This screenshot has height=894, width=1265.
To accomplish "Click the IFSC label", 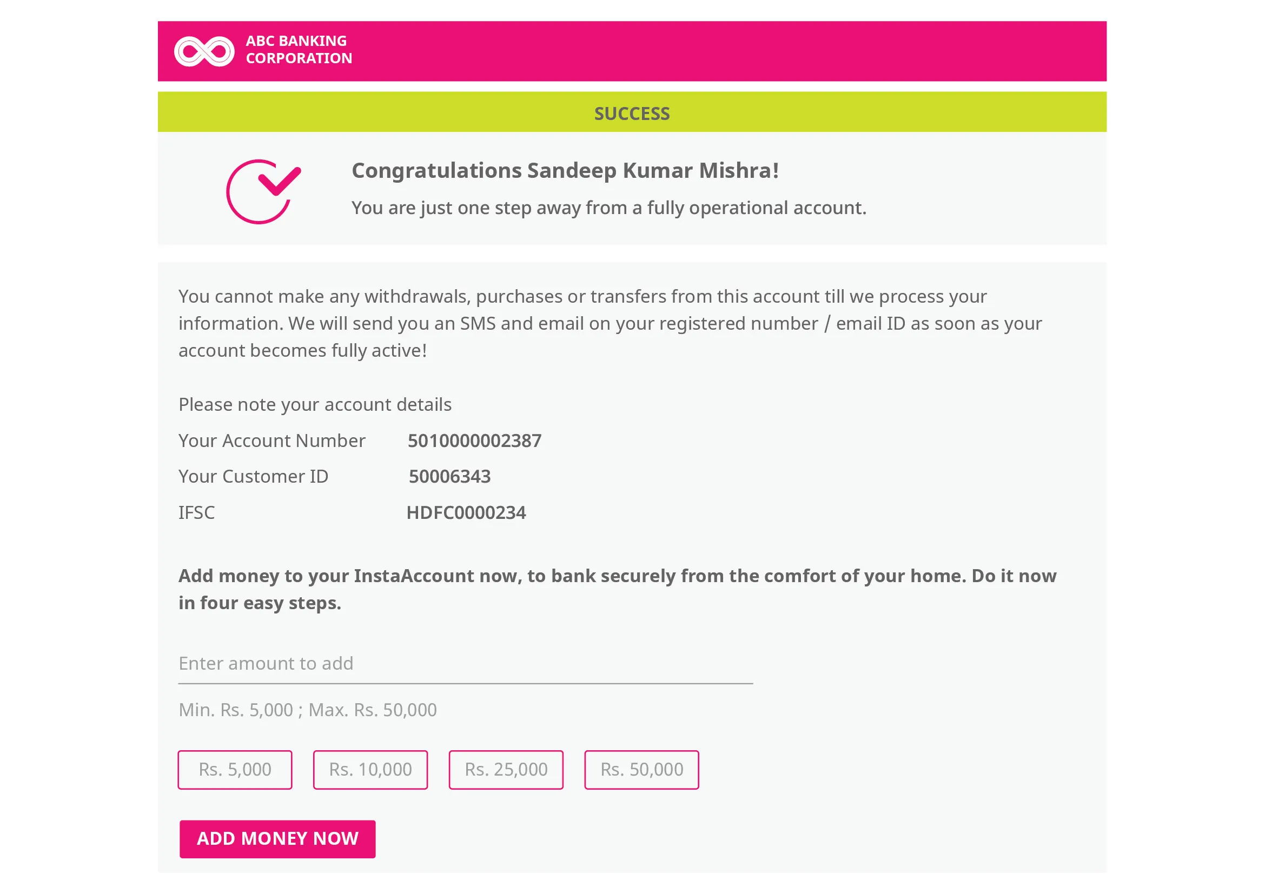I will click(196, 513).
